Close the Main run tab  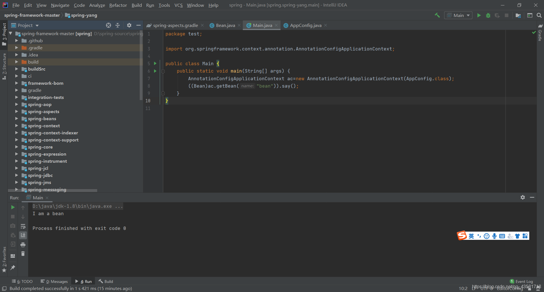47,198
